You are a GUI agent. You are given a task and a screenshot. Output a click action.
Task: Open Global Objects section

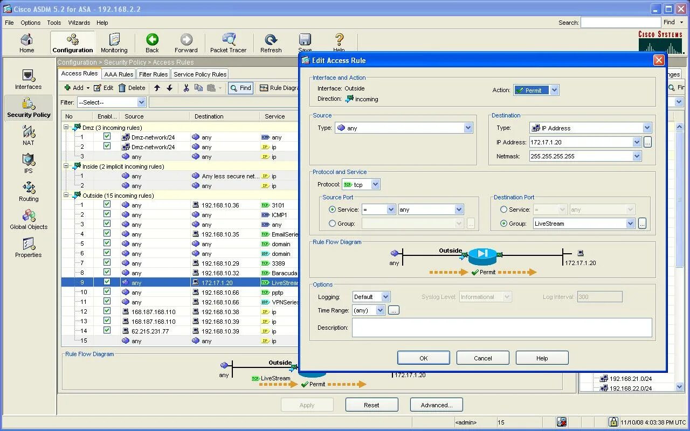(29, 219)
